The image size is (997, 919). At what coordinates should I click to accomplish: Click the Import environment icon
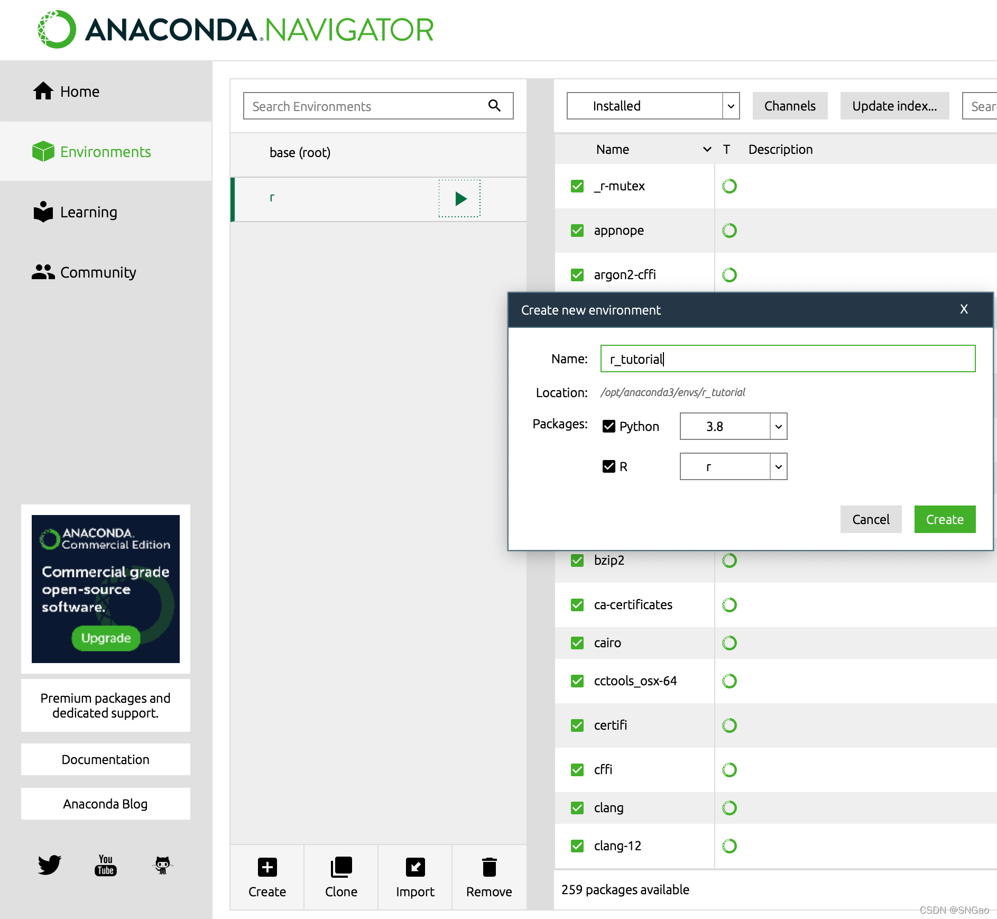(x=416, y=867)
